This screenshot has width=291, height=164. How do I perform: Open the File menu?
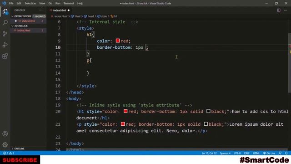(x=11, y=3)
